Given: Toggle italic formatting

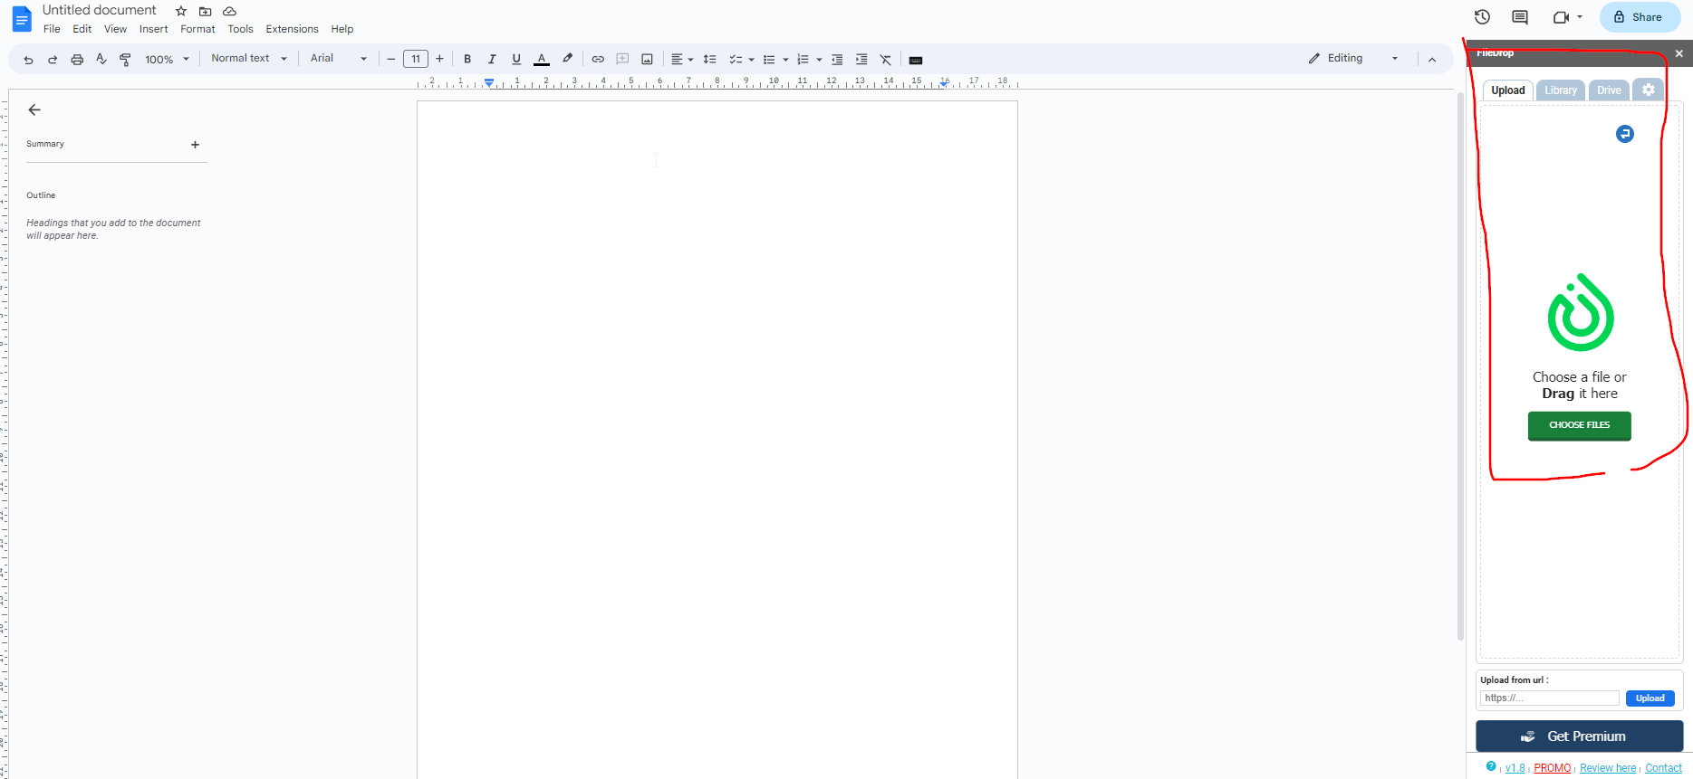Looking at the screenshot, I should (492, 60).
